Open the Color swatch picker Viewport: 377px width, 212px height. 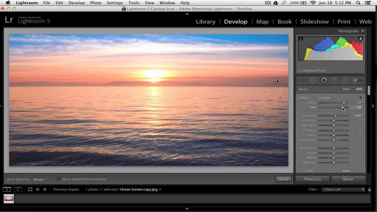click(347, 170)
